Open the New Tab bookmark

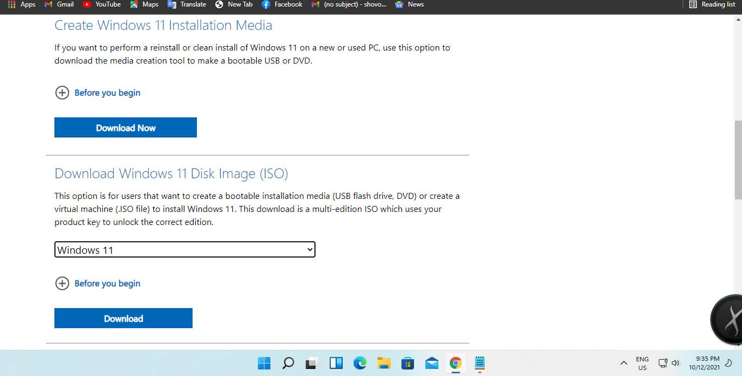point(234,4)
